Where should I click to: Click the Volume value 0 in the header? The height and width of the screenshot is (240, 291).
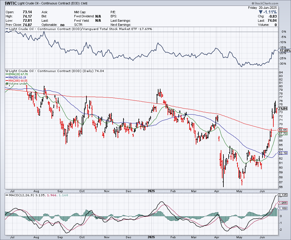pyautogui.click(x=276, y=25)
